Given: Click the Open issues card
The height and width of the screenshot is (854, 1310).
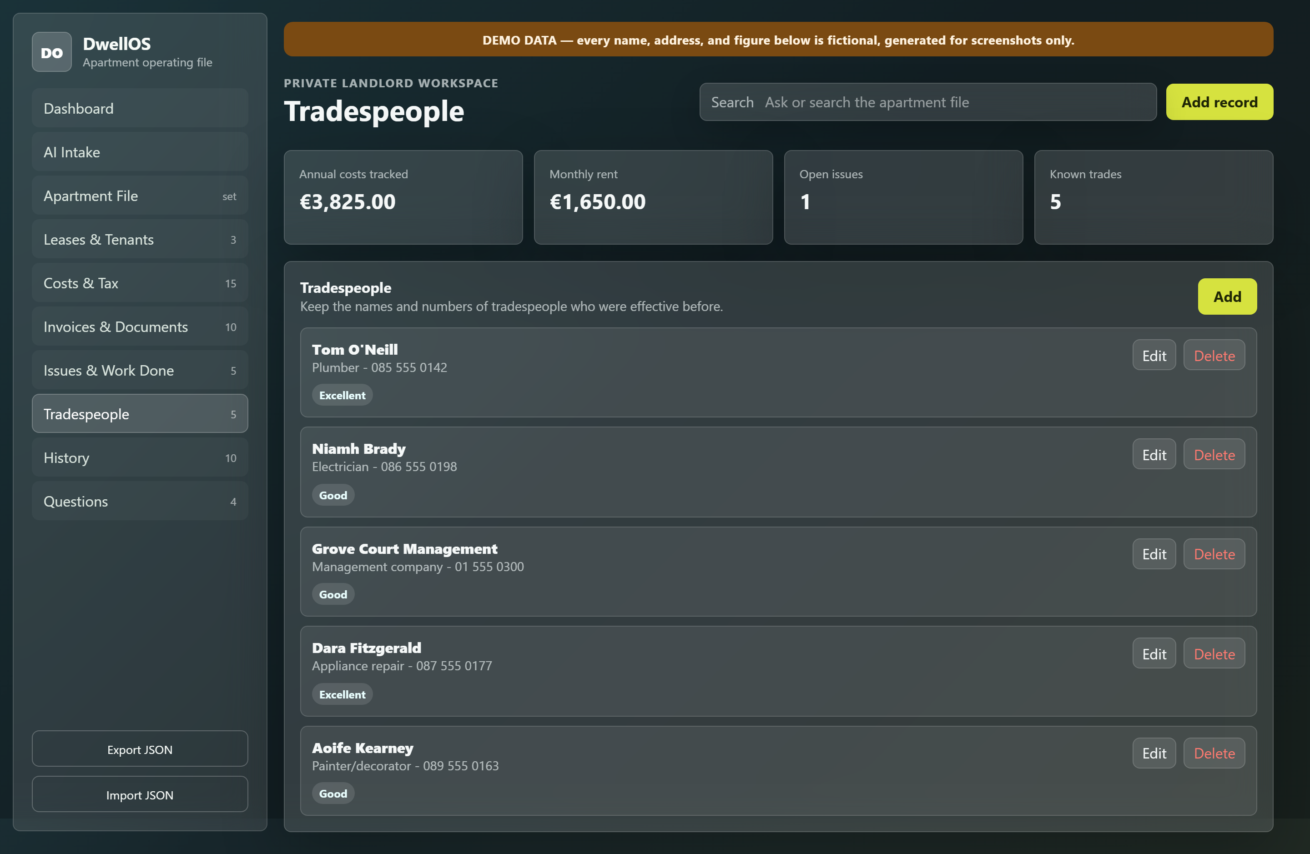Looking at the screenshot, I should pyautogui.click(x=903, y=197).
